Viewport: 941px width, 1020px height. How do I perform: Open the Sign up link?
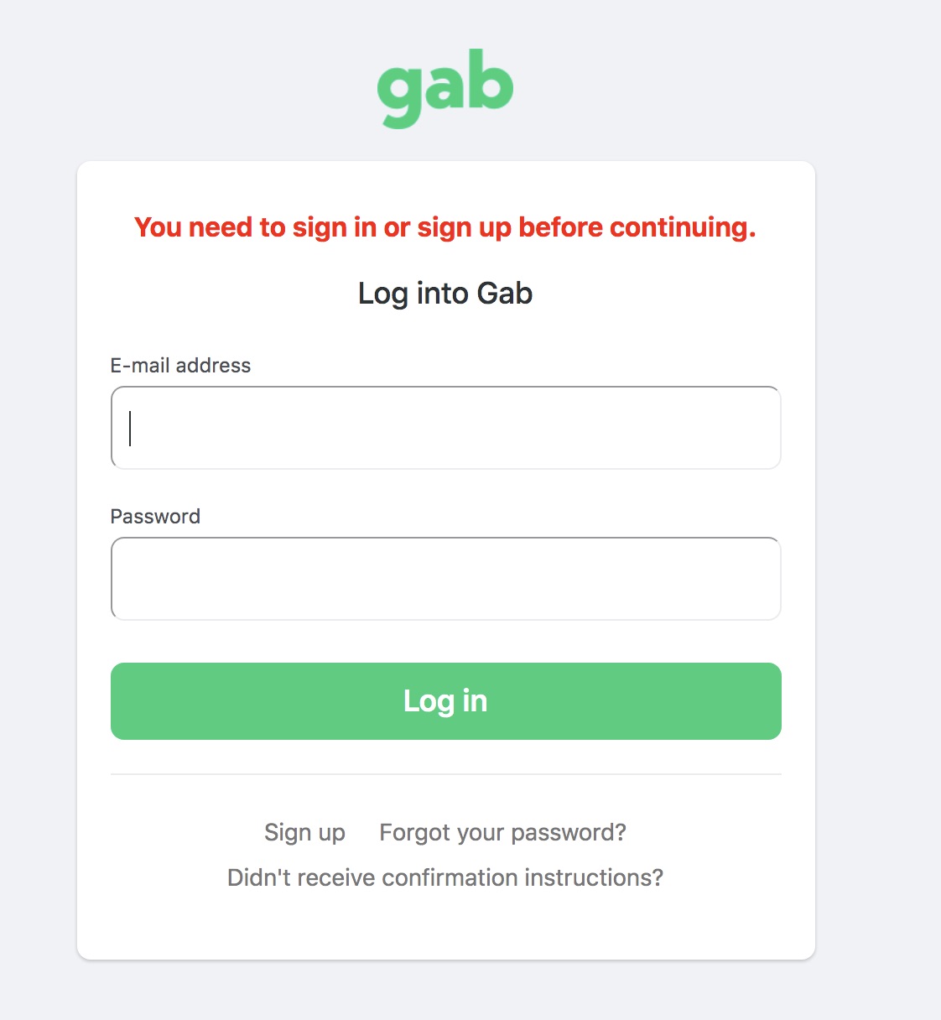point(304,832)
